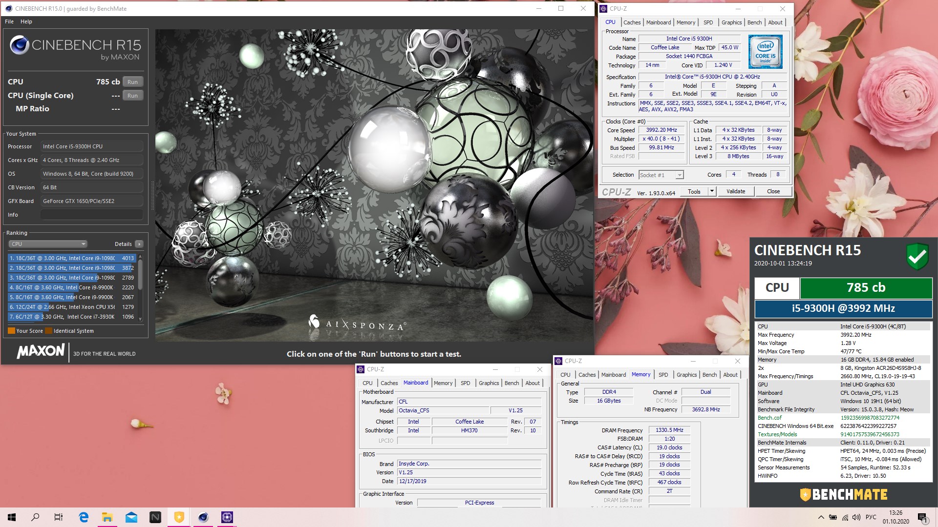The width and height of the screenshot is (938, 527).
Task: Open the black N app on taskbar
Action: click(x=155, y=517)
